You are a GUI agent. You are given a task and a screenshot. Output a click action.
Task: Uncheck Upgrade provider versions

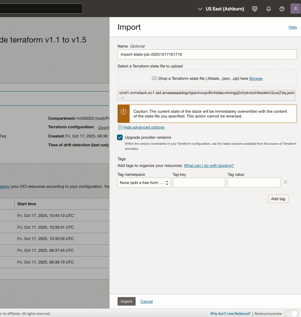pyautogui.click(x=119, y=137)
